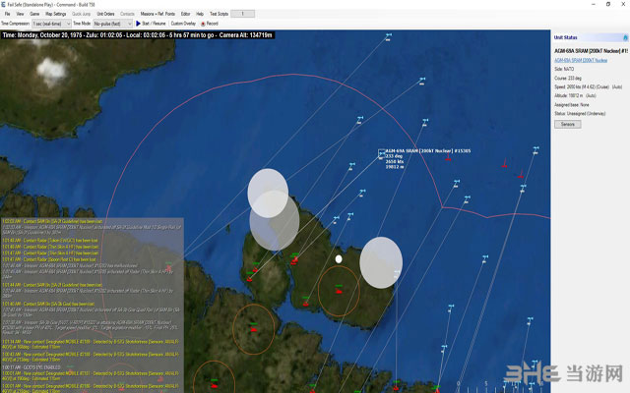This screenshot has width=630, height=393.
Task: Click the Sensors button
Action: coord(568,125)
